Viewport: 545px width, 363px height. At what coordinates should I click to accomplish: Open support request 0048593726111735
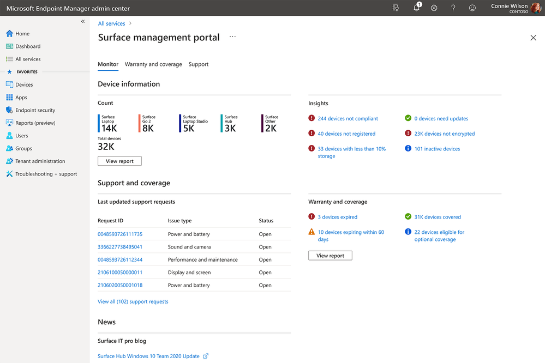point(120,234)
